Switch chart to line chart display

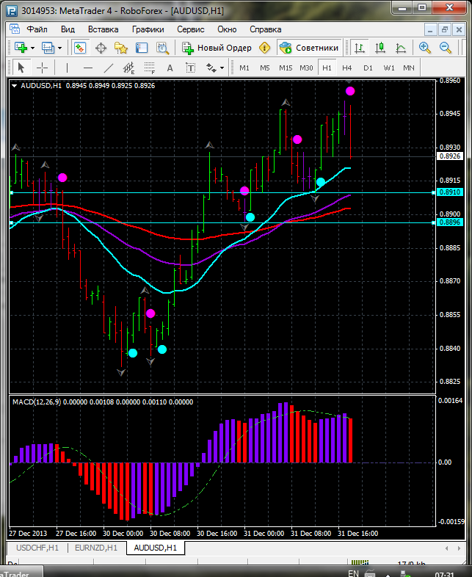pyautogui.click(x=401, y=48)
